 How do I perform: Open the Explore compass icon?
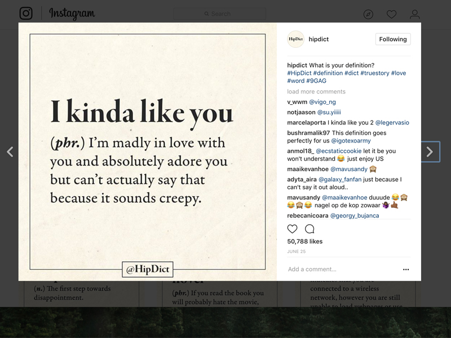tap(368, 14)
